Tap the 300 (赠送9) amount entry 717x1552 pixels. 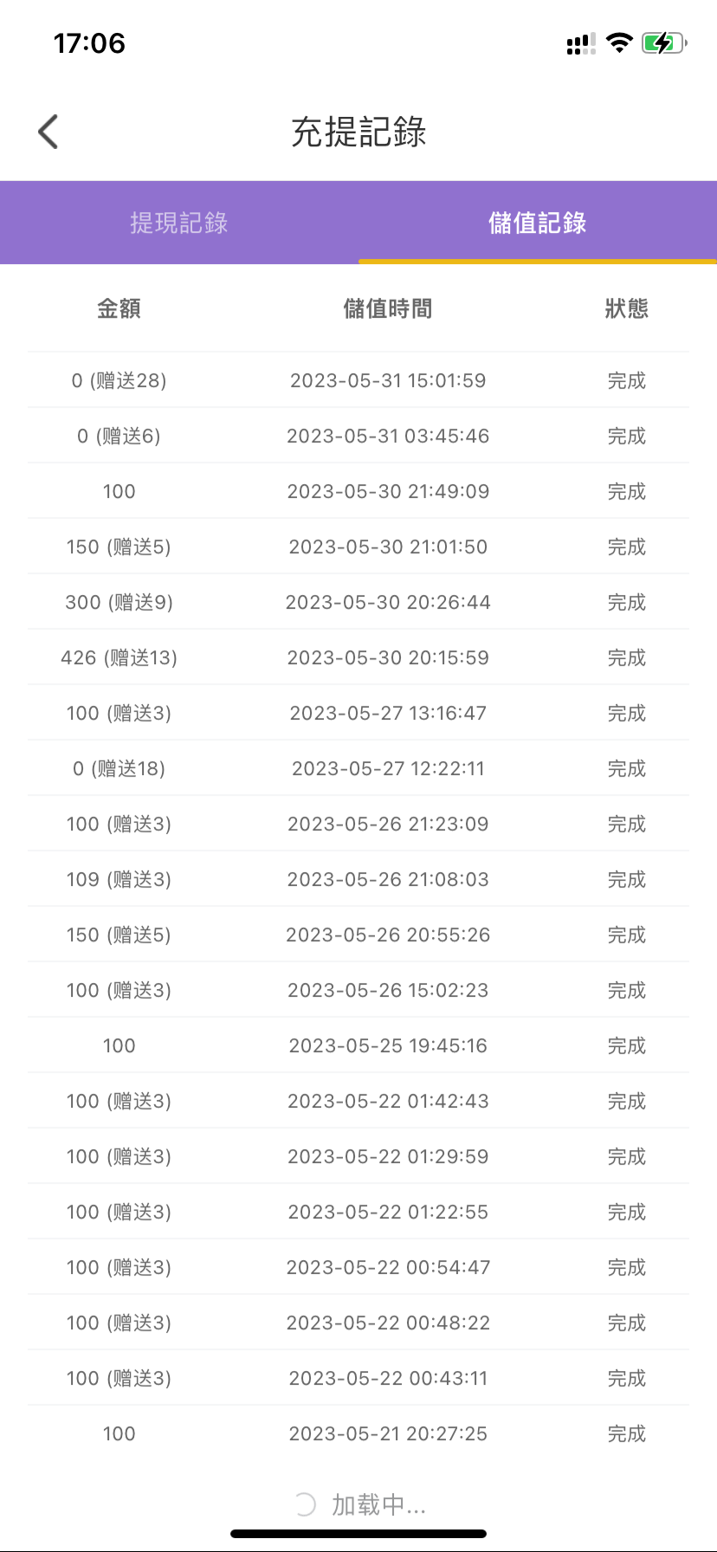pos(119,602)
